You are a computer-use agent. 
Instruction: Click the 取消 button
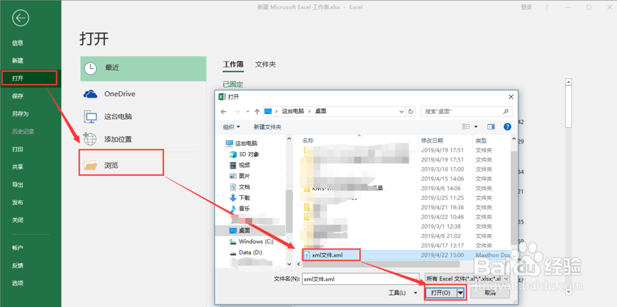tap(491, 293)
